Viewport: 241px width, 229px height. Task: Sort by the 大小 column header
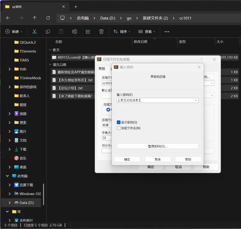pos(220,42)
